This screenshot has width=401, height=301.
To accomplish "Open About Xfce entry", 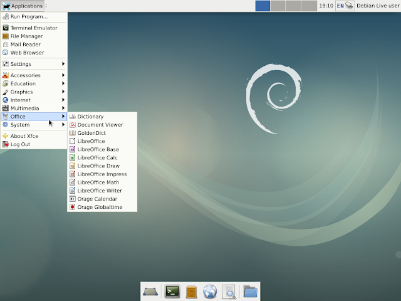I will coord(34,136).
